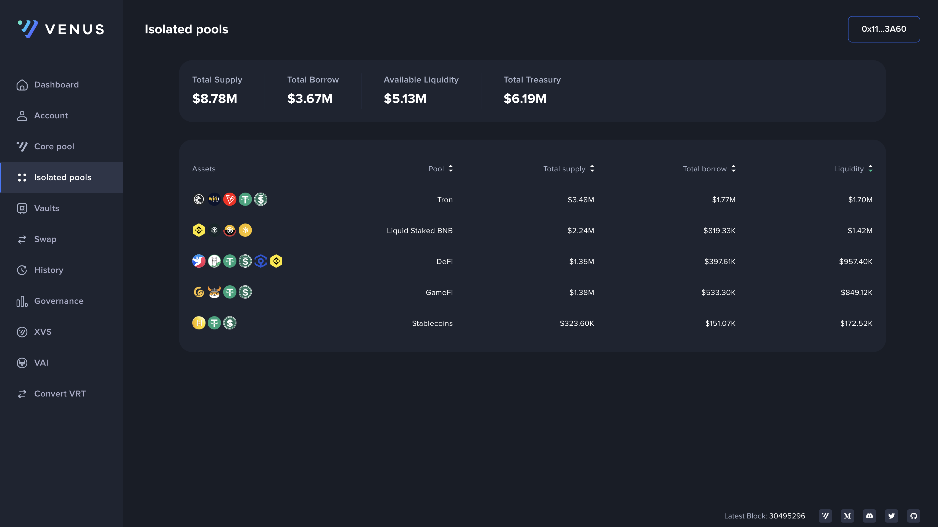Navigate to Governance page
Screen dimensions: 938x527
pos(59,301)
